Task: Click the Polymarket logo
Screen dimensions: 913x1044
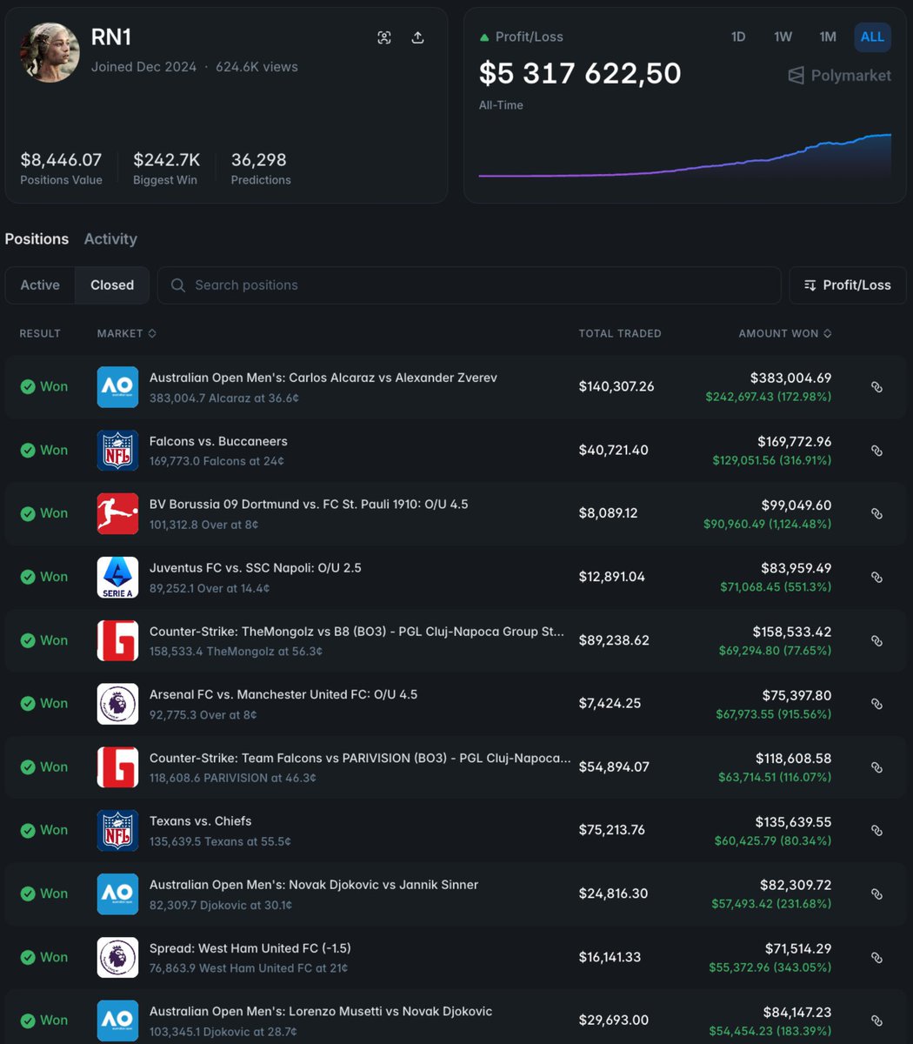Action: coord(839,76)
